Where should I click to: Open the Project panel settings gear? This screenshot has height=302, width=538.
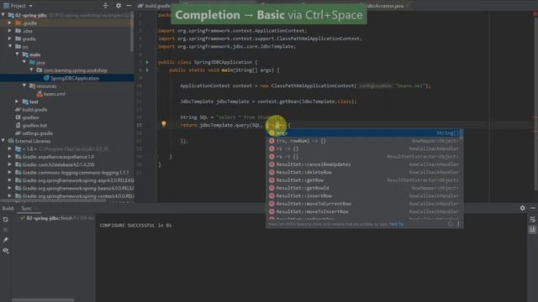119,6
